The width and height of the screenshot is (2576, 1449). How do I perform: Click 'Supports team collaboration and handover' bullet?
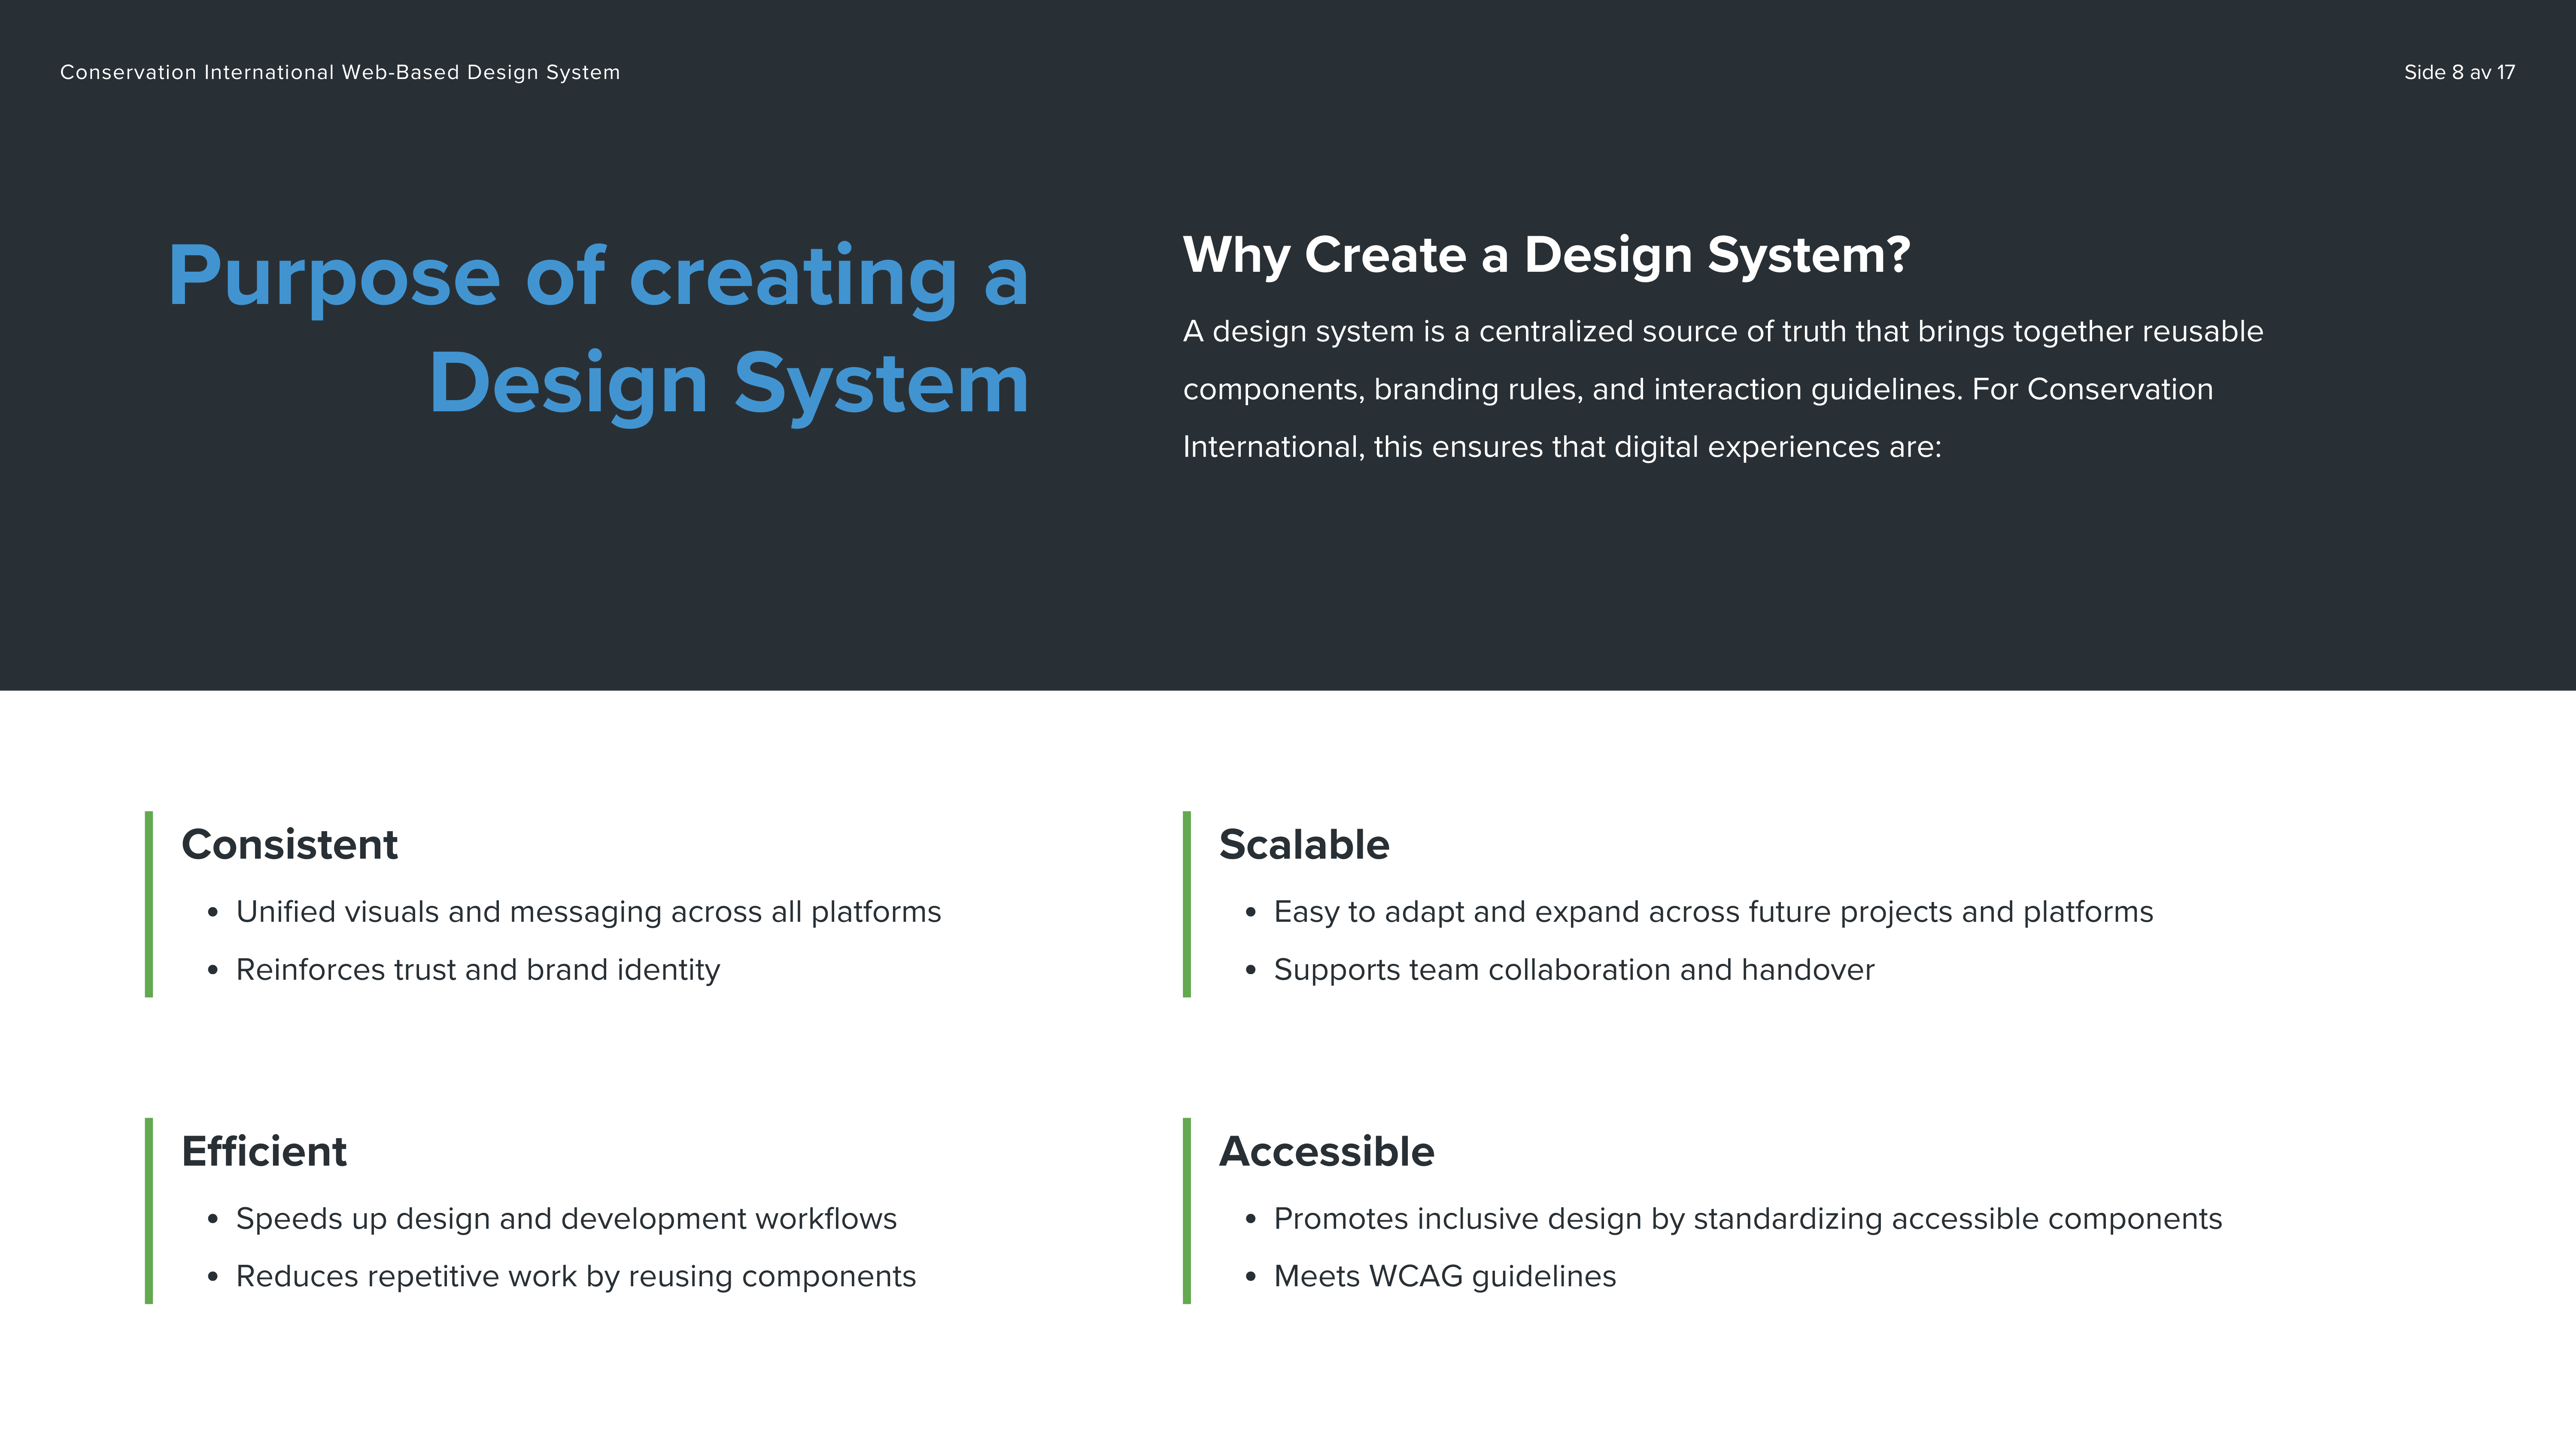[1573, 970]
